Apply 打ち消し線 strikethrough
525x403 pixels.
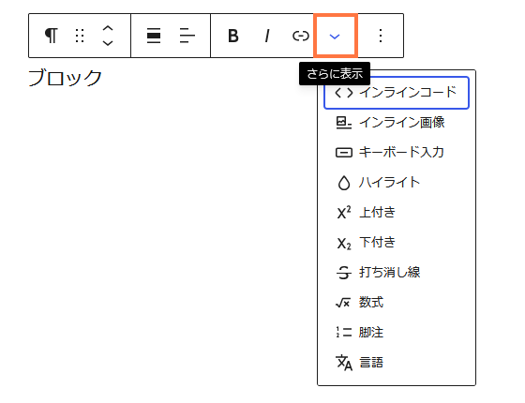coord(397,272)
